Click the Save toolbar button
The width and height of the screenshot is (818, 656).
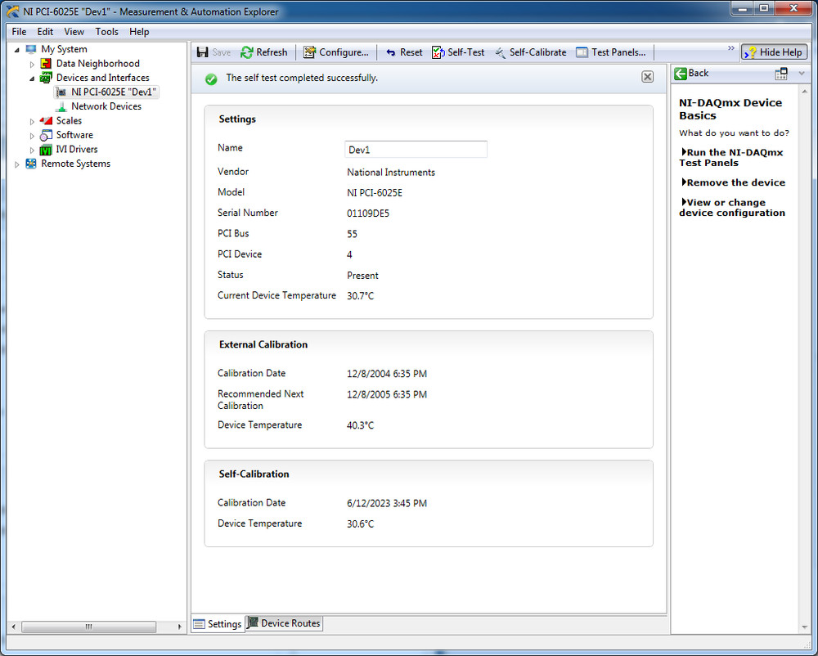pyautogui.click(x=213, y=52)
